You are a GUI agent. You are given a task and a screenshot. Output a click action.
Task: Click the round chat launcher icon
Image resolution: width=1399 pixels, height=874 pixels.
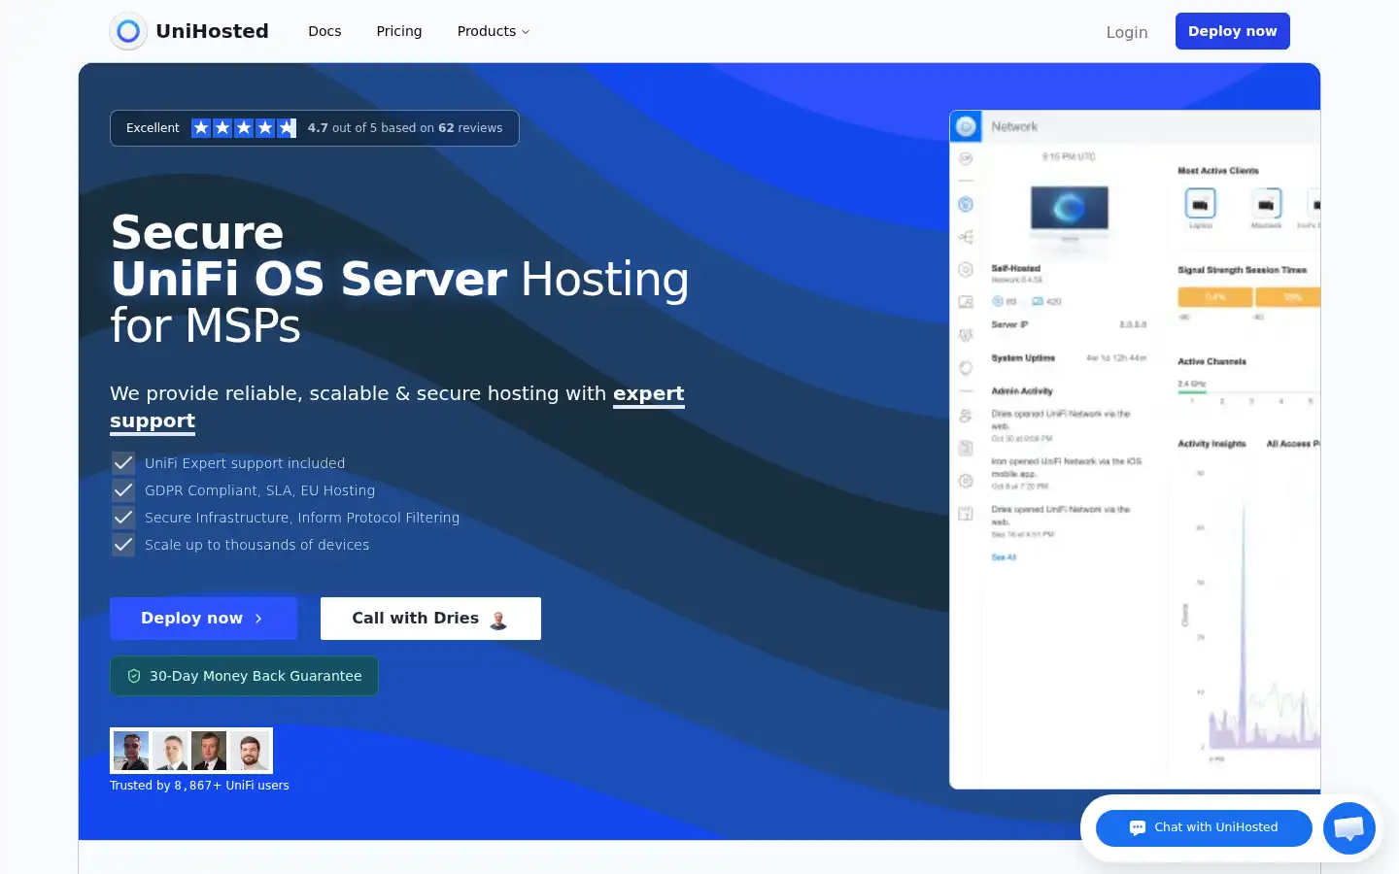coord(1349,828)
